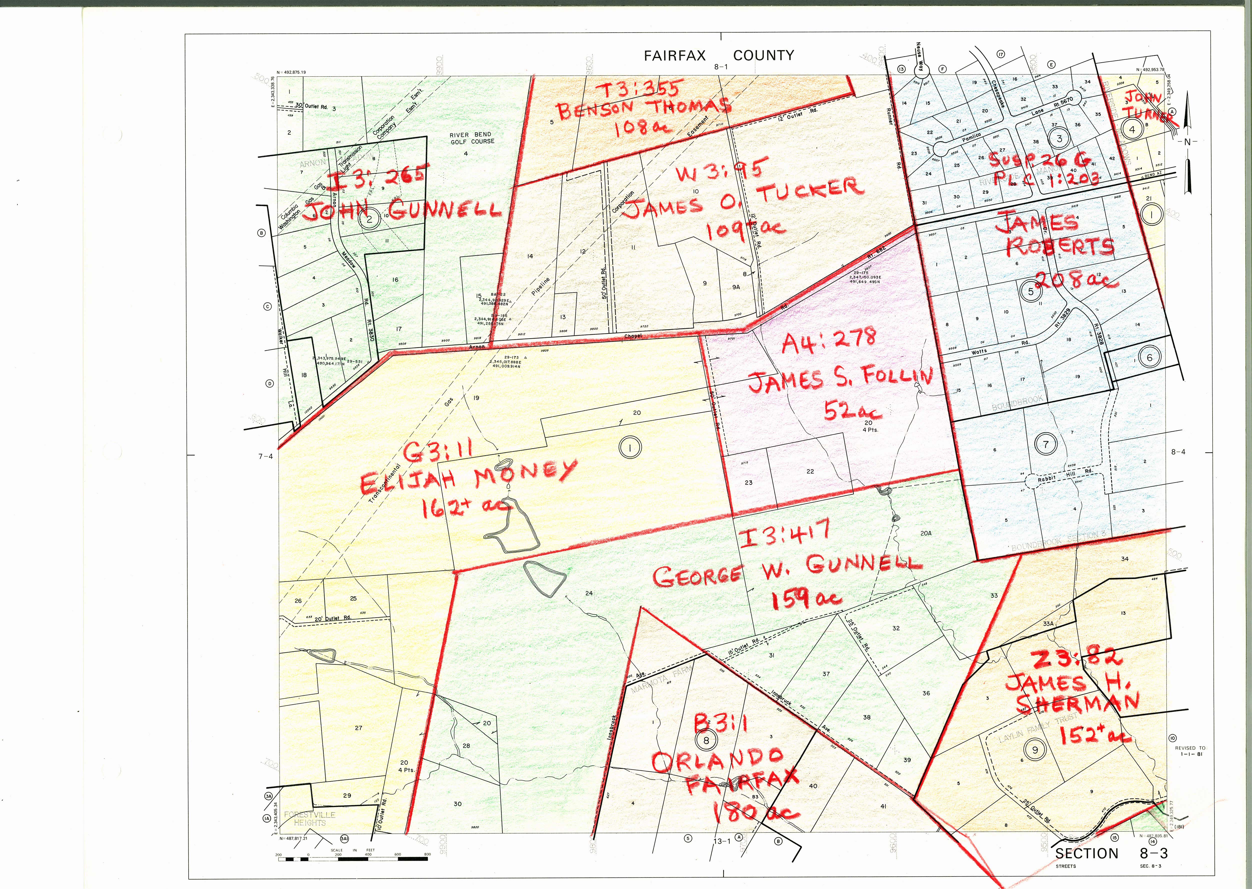Select the JAMES H. handwritten name
This screenshot has height=889, width=1252.
click(1068, 681)
